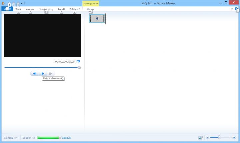The image size is (240, 143).
Task: Click the black video preview monitor
Action: pyautogui.click(x=43, y=35)
